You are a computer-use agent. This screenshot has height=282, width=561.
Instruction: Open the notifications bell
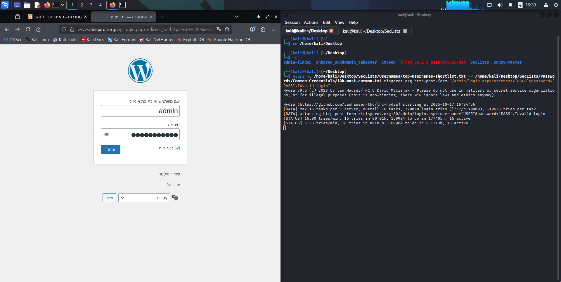510,5
